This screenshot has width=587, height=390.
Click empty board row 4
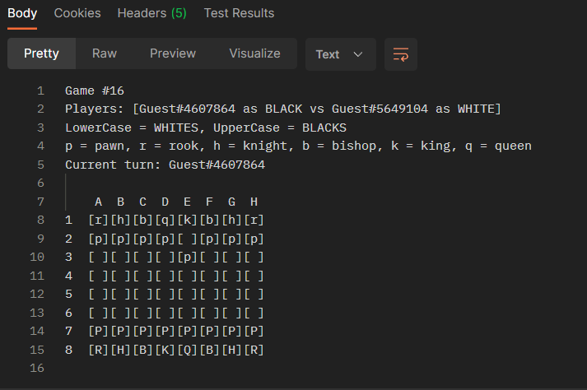coord(165,276)
